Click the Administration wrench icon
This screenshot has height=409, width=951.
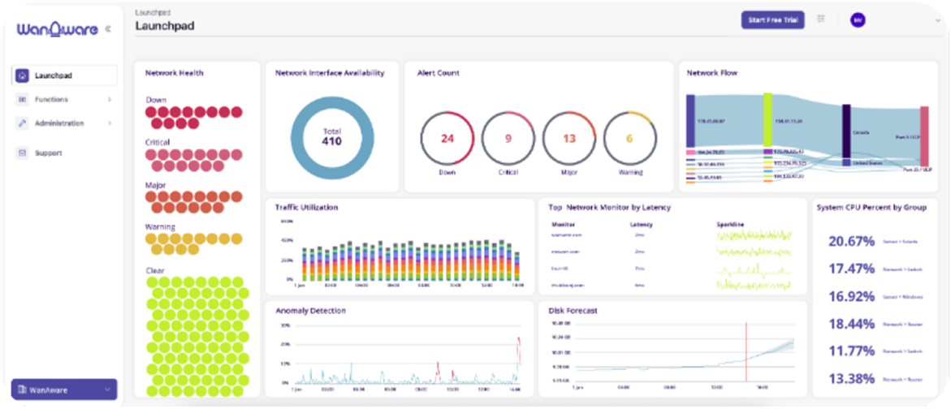[22, 123]
